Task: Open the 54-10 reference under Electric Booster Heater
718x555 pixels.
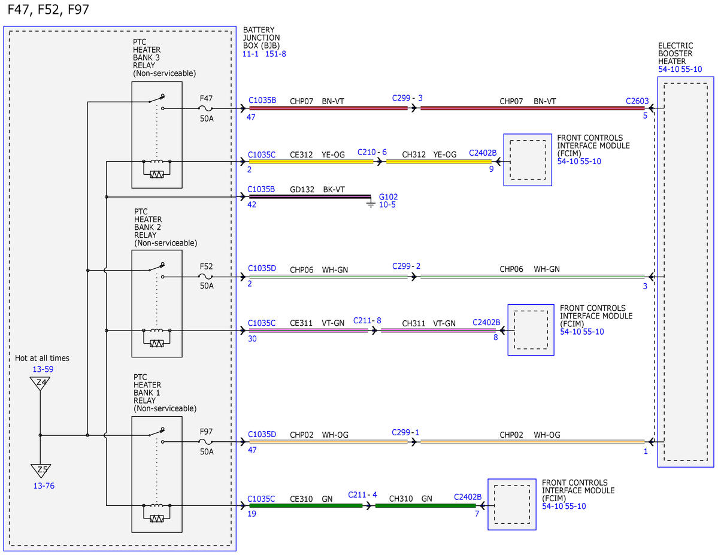Action: point(668,69)
